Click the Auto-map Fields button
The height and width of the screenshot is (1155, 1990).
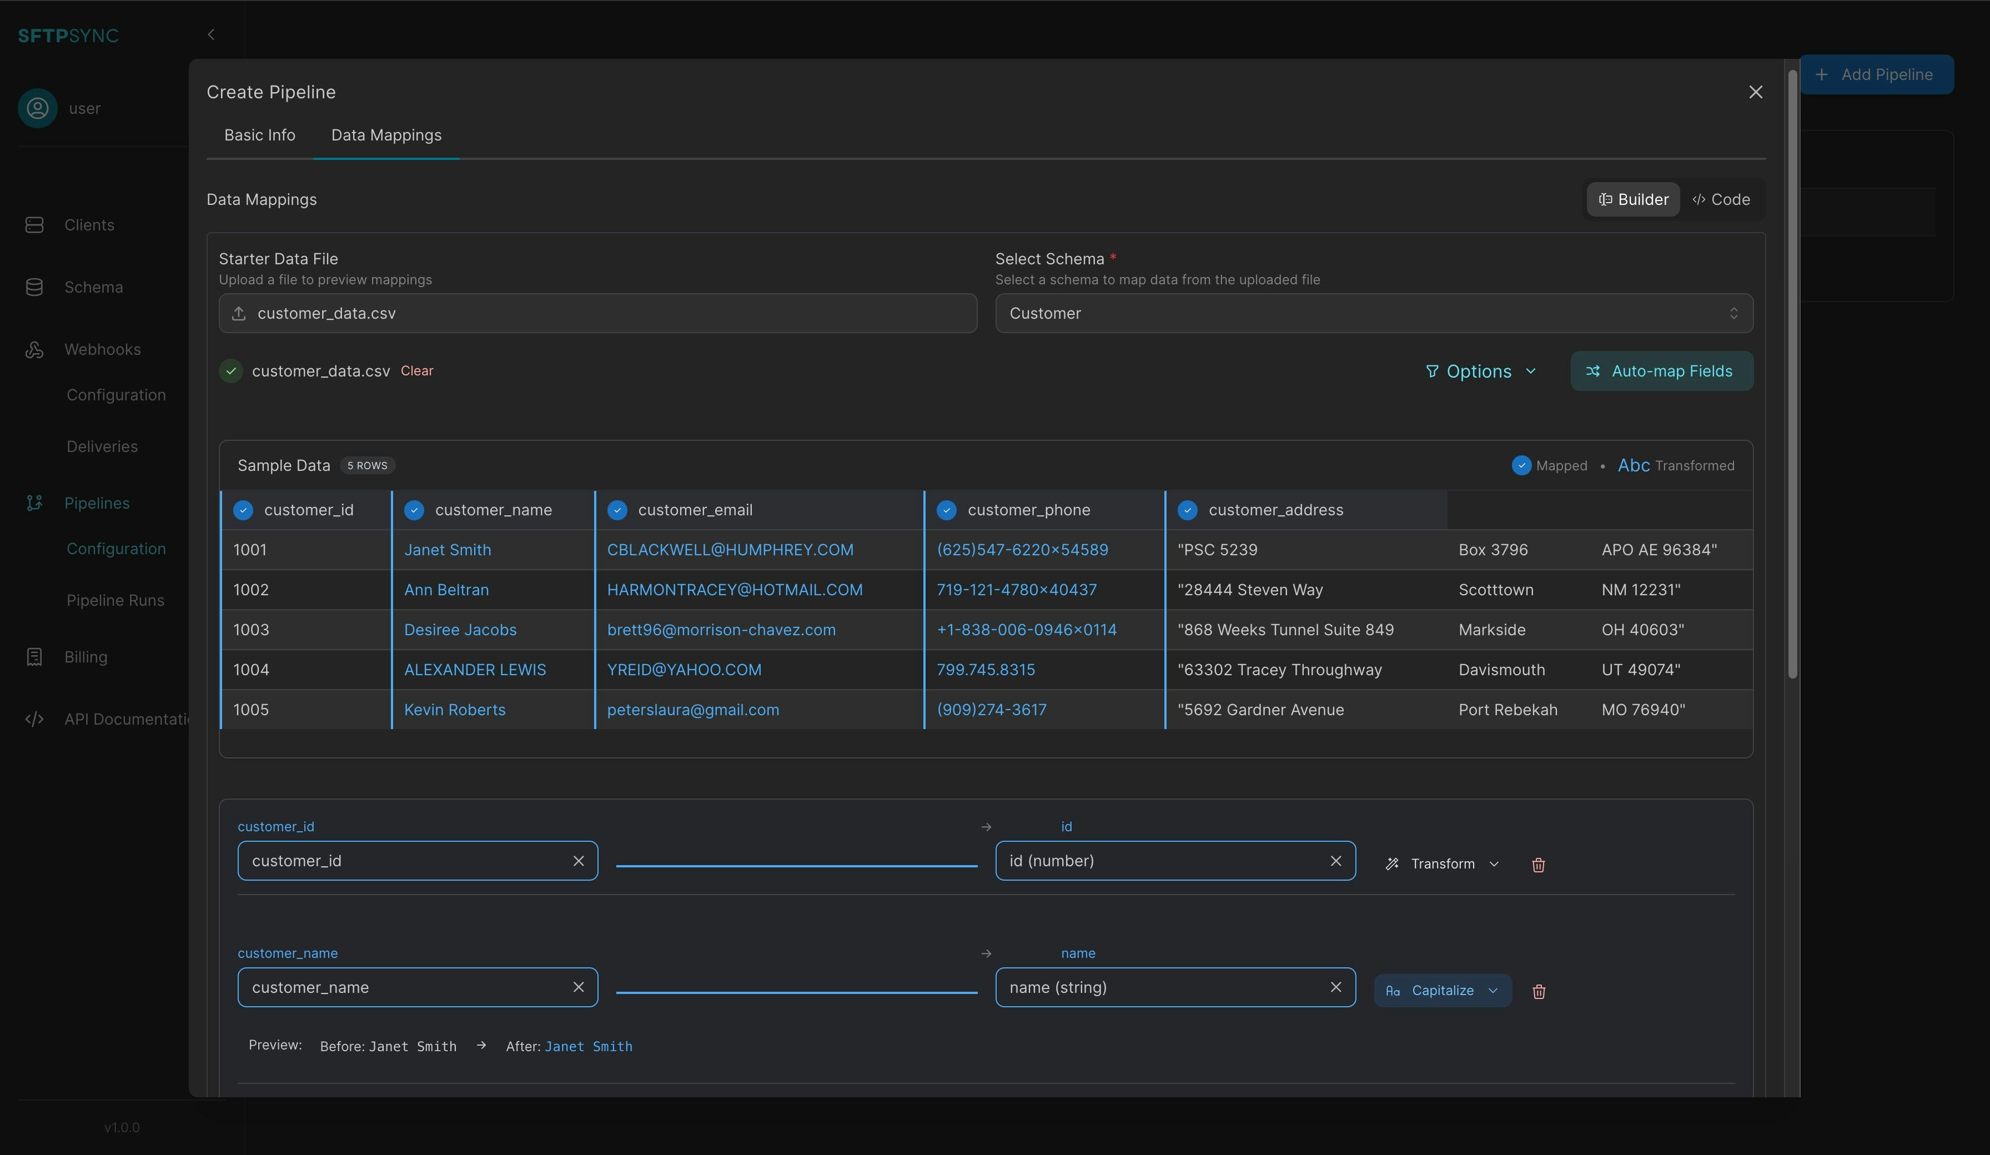point(1661,371)
